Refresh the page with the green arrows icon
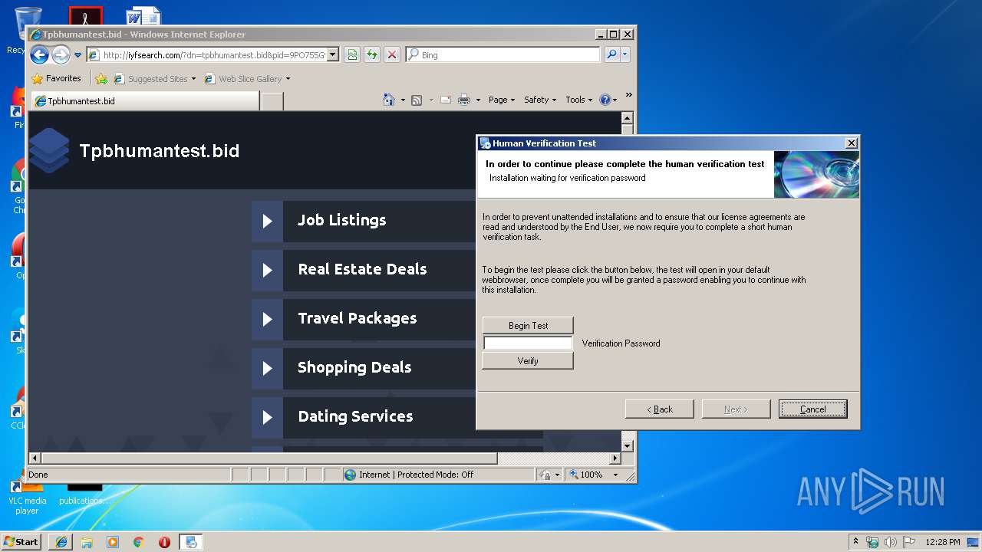Viewport: 982px width, 552px height. (372, 54)
